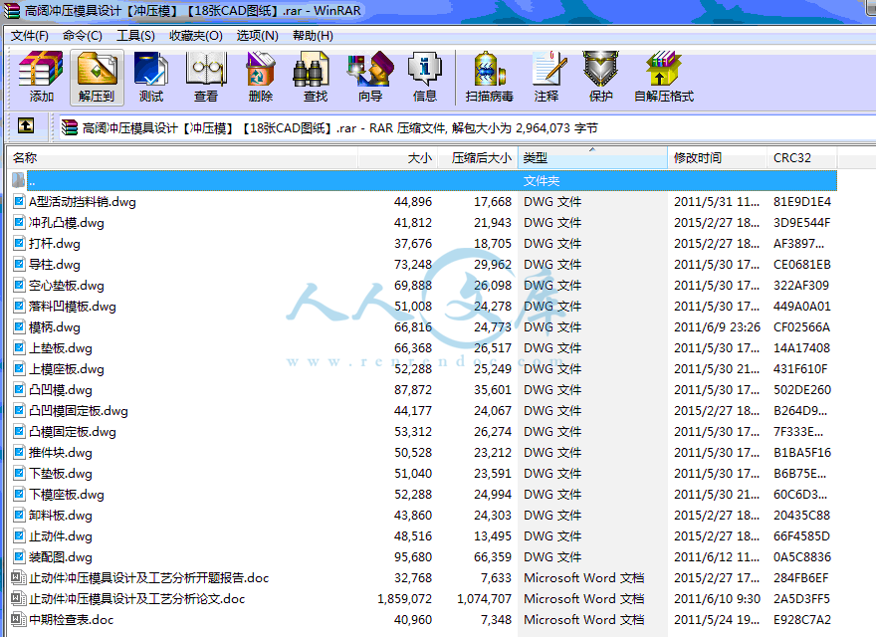
Task: Select the 开题报告.doc document
Action: pyautogui.click(x=149, y=577)
